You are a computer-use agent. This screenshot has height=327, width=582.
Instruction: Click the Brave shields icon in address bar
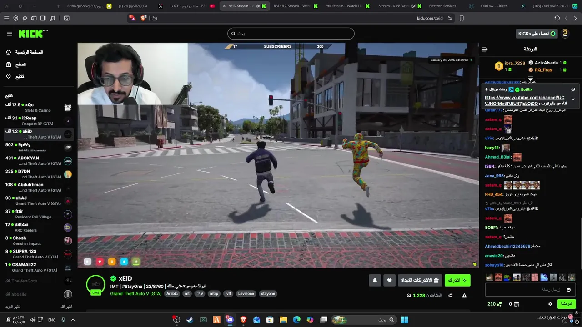click(x=144, y=18)
